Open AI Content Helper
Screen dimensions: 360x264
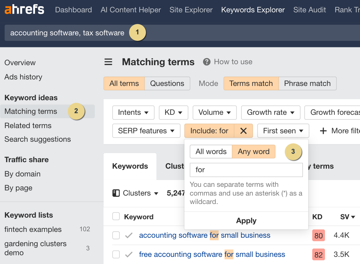131,10
